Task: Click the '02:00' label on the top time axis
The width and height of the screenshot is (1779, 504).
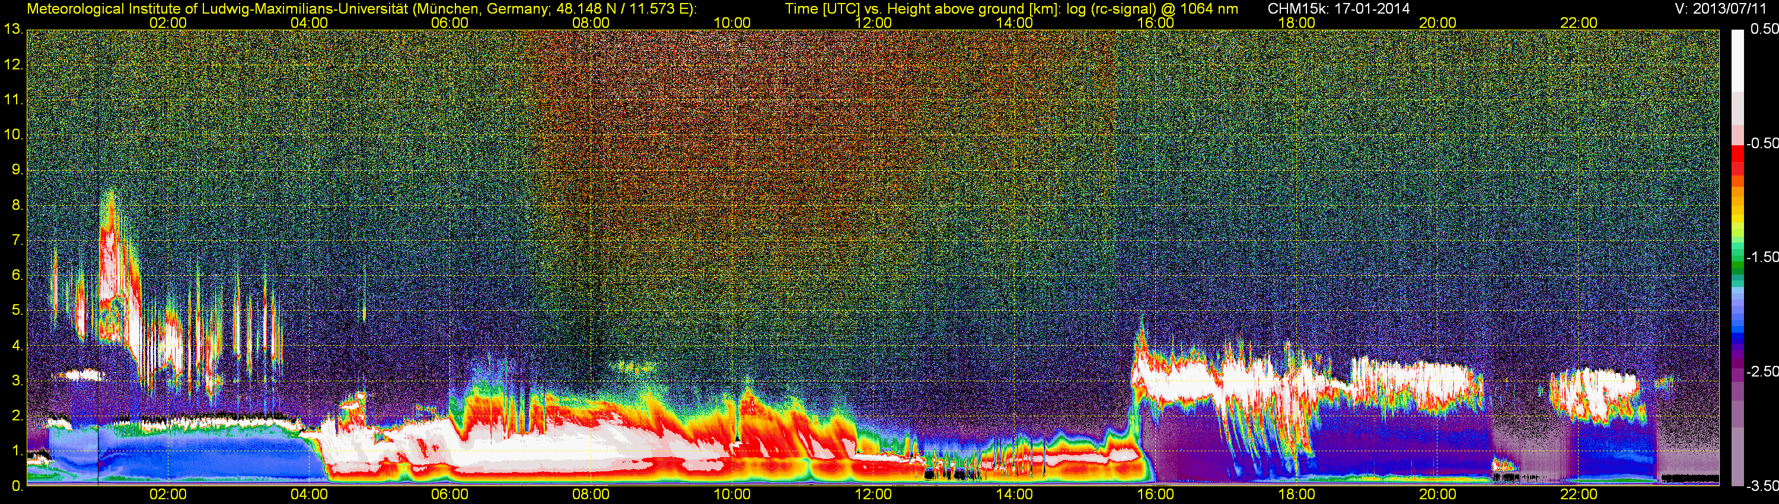Action: tap(168, 23)
